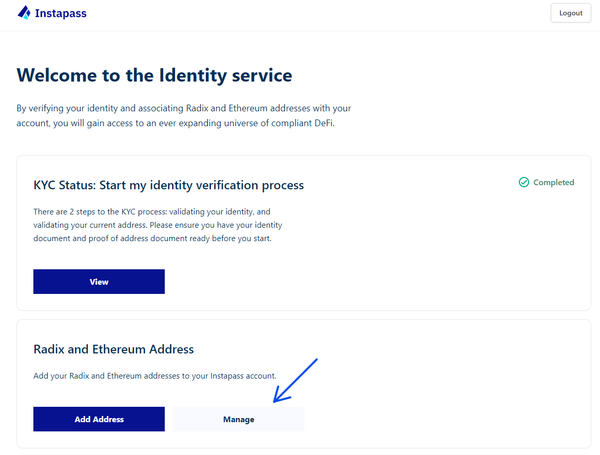Click the Add Address button
Image resolution: width=600 pixels, height=455 pixels.
tap(99, 420)
